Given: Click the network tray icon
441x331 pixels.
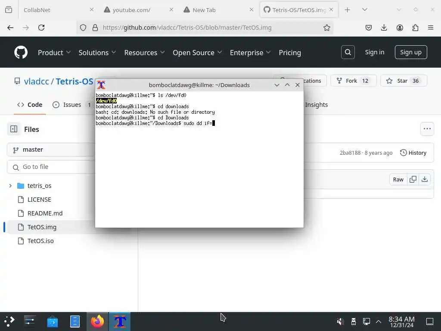Looking at the screenshot, I should 366,322.
